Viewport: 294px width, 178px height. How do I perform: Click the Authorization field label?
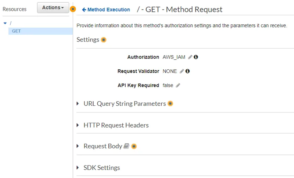tap(143, 57)
